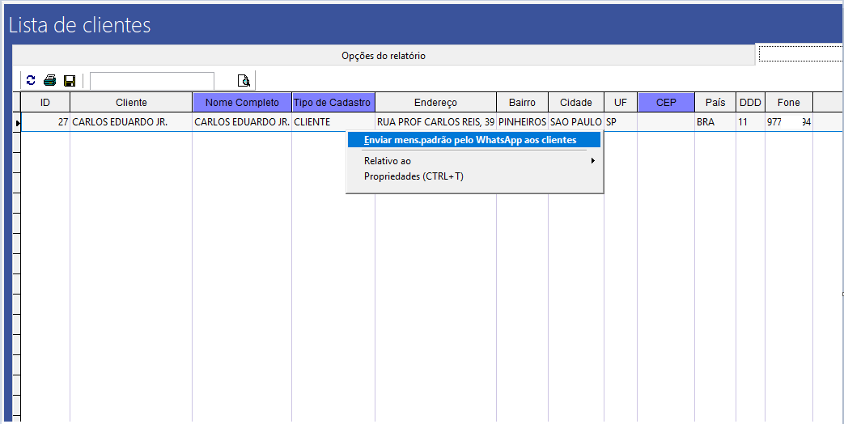Viewport: 844px width, 424px height.
Task: Click the search document magnifier icon
Action: click(x=243, y=80)
